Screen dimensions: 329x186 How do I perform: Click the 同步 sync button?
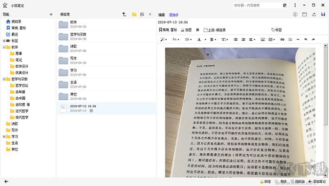click(x=281, y=182)
